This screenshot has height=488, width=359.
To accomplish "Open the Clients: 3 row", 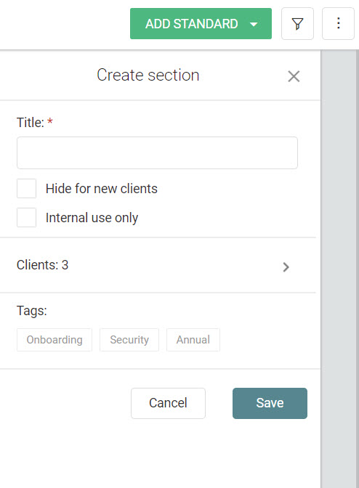I will [158, 265].
